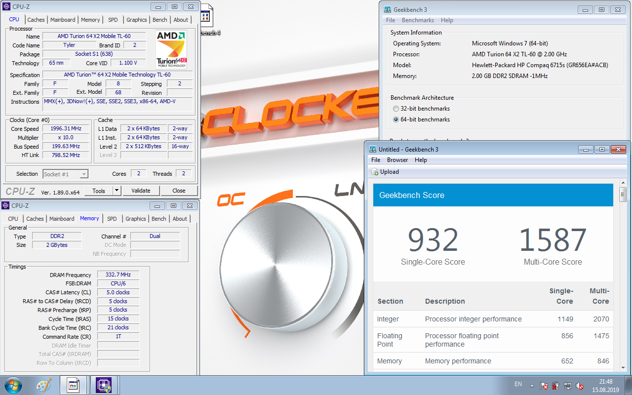
Task: Switch to Caches tab in top CPU-Z
Action: (x=36, y=20)
